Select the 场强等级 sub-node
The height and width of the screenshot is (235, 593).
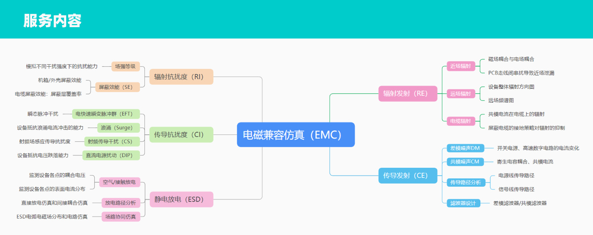126,66
